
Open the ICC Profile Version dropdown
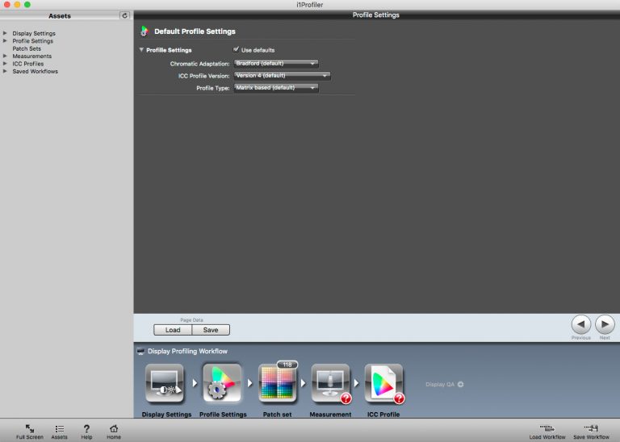[282, 76]
